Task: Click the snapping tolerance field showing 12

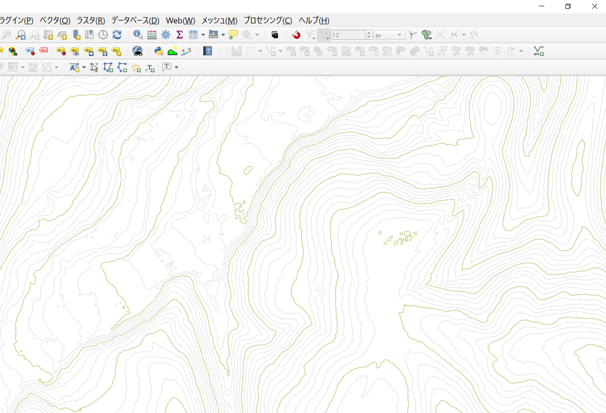Action: pos(348,35)
